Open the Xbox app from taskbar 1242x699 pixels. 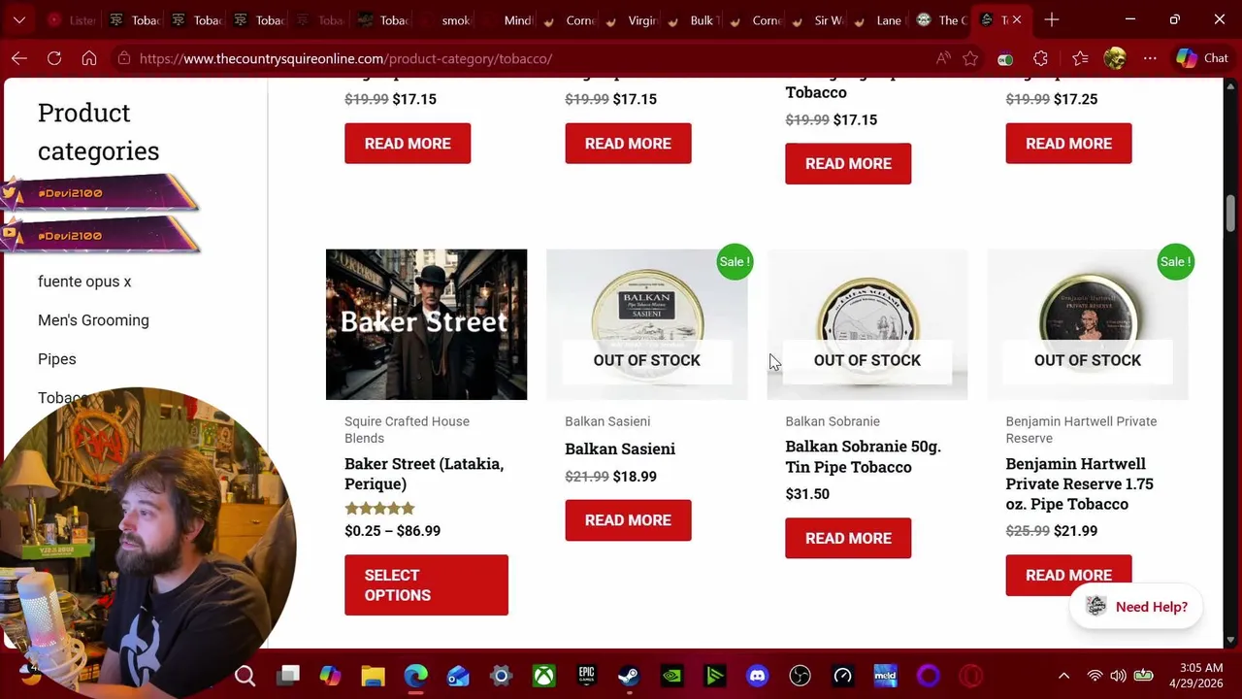click(543, 676)
